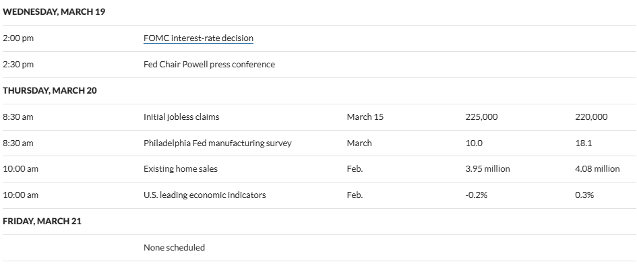Screen dimensions: 637x264
Task: Click the Existing home sales entry
Action: [181, 169]
